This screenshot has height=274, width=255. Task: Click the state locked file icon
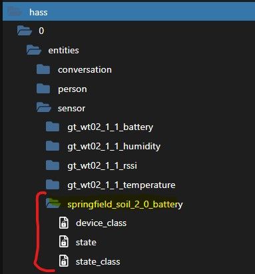(64, 242)
